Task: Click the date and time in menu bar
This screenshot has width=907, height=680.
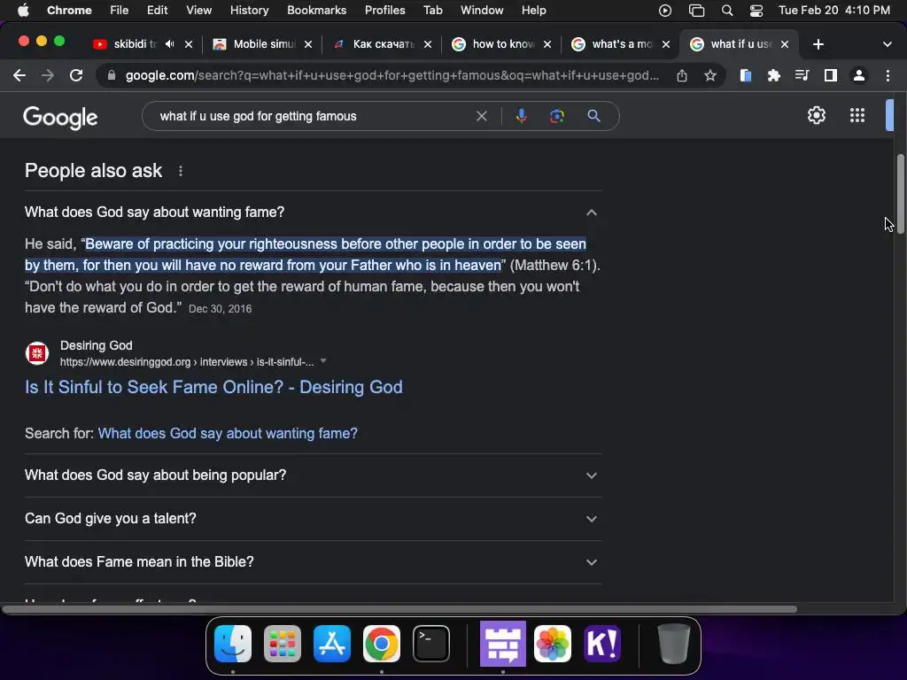Action: coord(834,11)
